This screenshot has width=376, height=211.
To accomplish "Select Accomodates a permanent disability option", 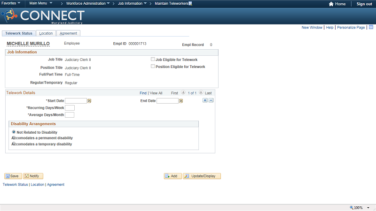I will [14, 137].
